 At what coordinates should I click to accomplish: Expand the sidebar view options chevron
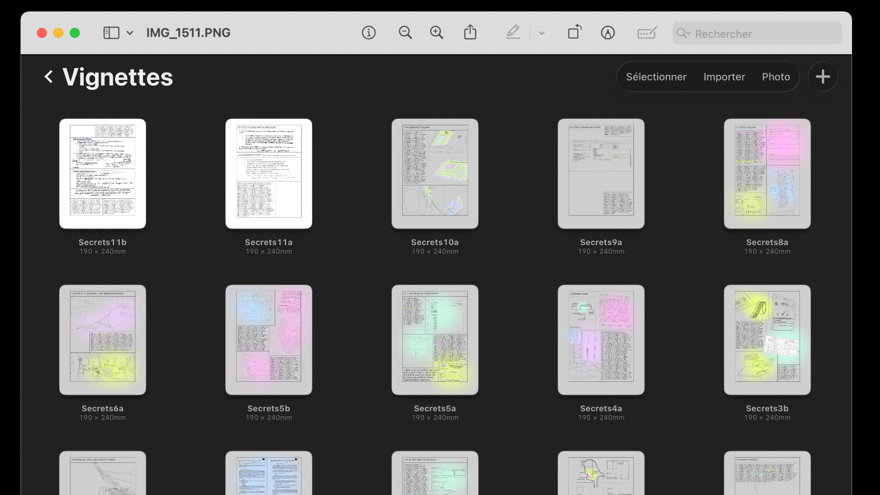[130, 33]
